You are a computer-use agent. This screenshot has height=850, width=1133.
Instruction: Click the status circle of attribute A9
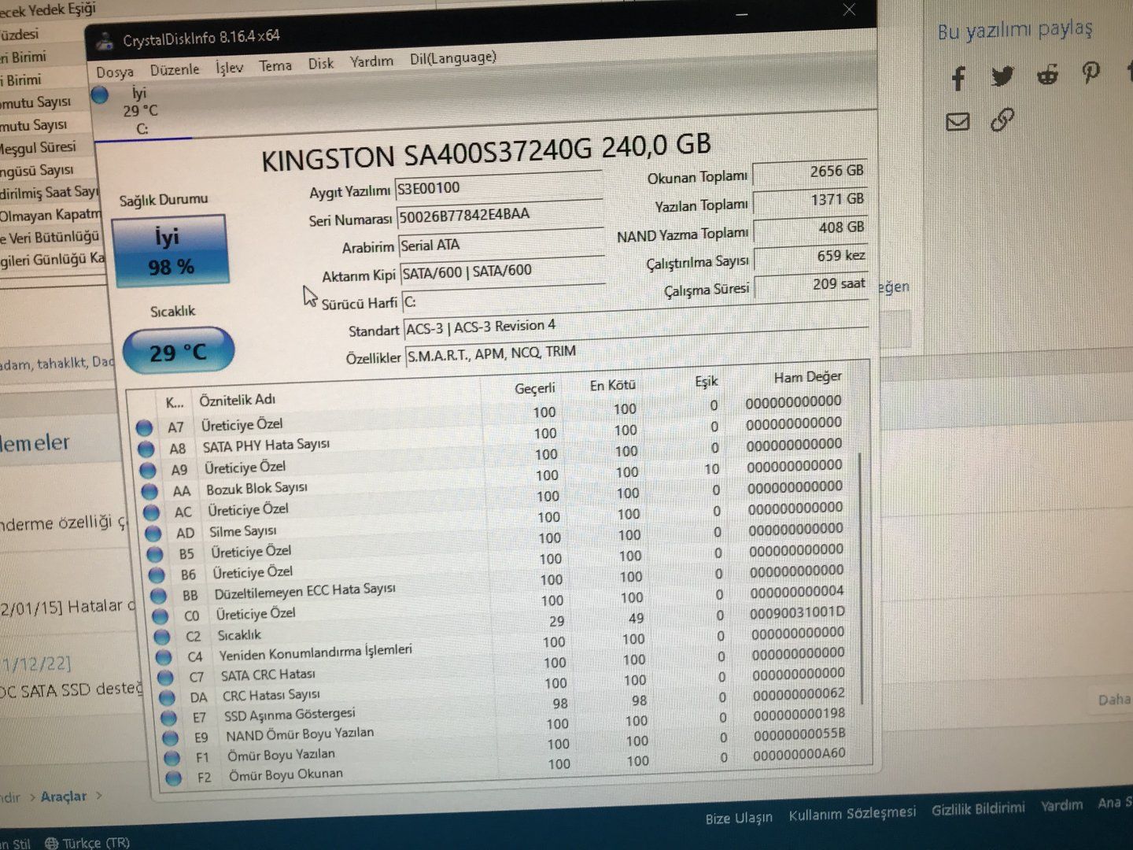tap(147, 471)
